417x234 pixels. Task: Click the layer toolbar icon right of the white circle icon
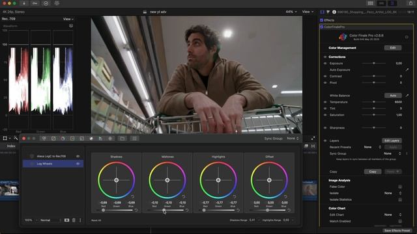click(x=100, y=138)
